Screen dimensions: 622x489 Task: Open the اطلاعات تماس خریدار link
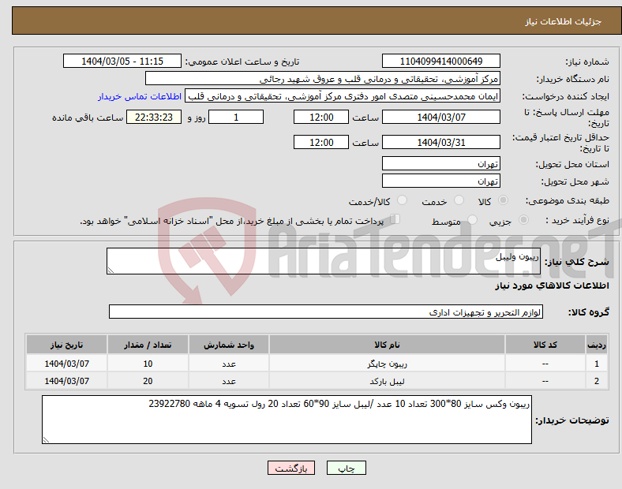click(140, 96)
